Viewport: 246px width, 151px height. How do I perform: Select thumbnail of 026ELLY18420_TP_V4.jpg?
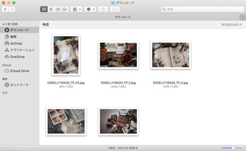pyautogui.click(x=66, y=55)
